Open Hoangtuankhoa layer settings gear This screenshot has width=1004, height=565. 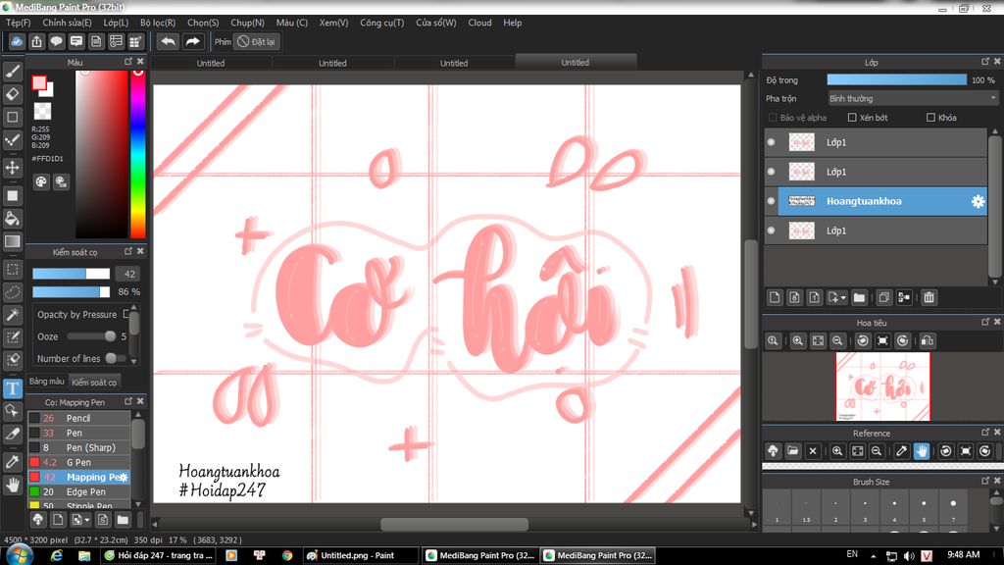(x=978, y=201)
